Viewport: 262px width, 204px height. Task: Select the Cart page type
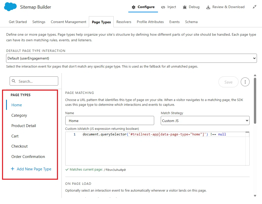click(x=15, y=136)
